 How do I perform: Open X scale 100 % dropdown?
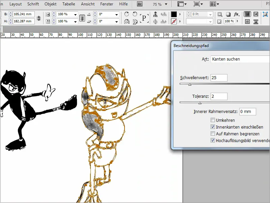(75, 15)
